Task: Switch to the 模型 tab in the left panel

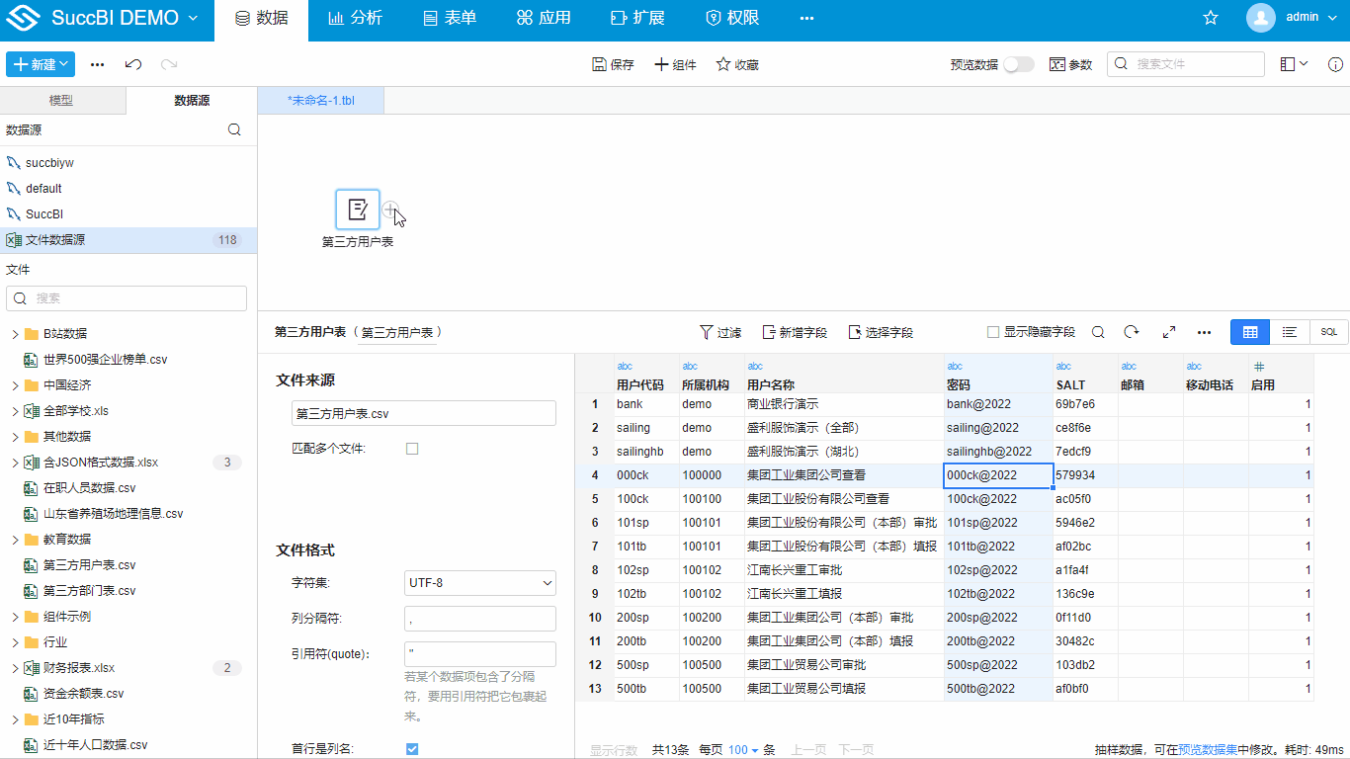Action: pos(61,100)
